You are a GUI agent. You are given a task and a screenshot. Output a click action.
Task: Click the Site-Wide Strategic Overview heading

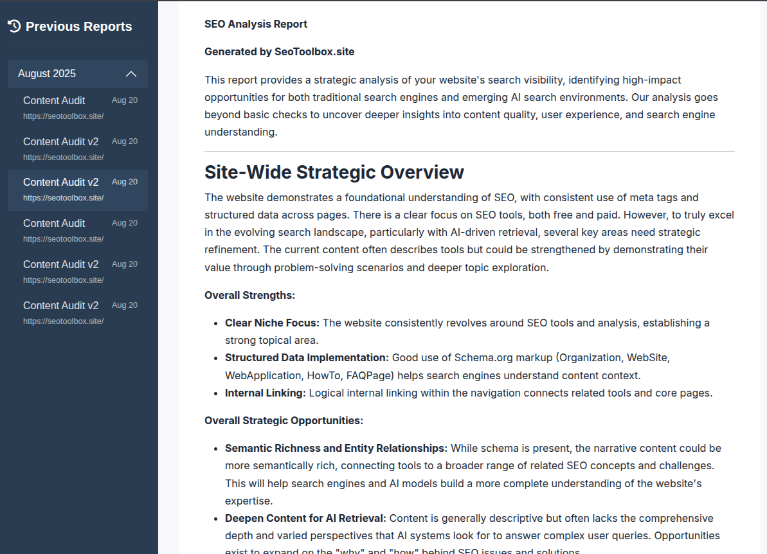pos(334,172)
